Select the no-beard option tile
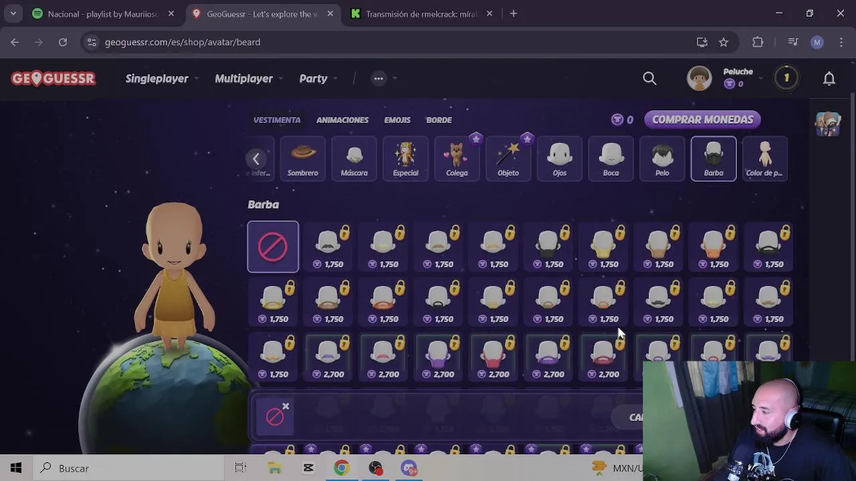Screen dimensions: 856x481 [273, 247]
